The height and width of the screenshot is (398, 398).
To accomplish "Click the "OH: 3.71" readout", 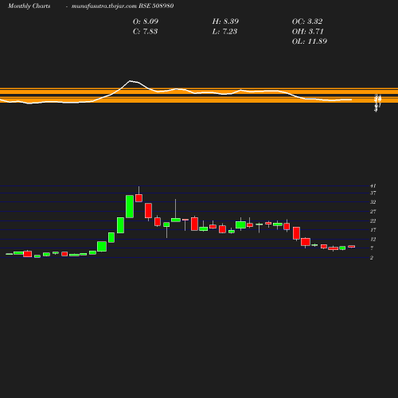I will point(308,31).
